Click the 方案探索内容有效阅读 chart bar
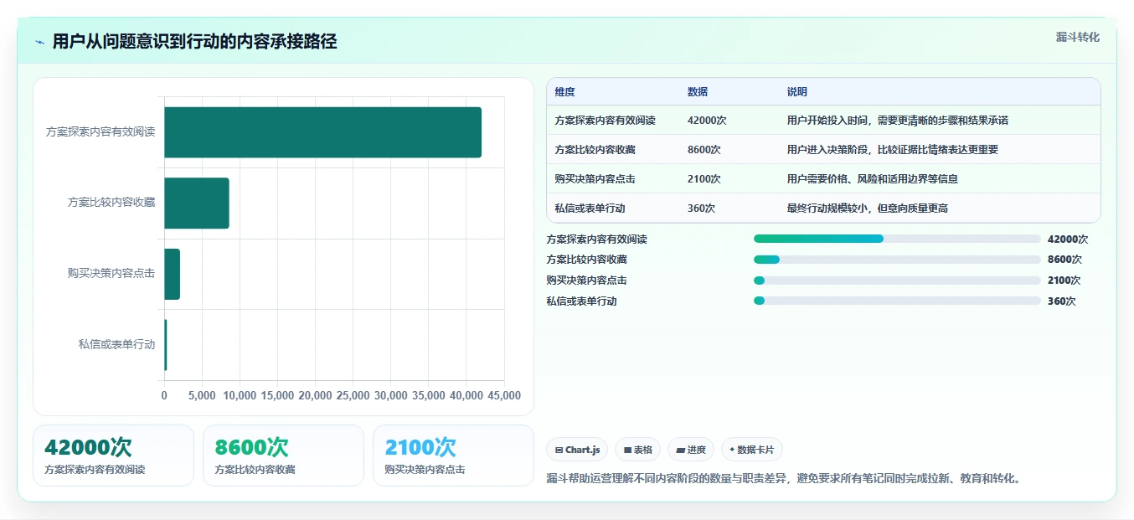Image resolution: width=1134 pixels, height=520 pixels. [322, 132]
